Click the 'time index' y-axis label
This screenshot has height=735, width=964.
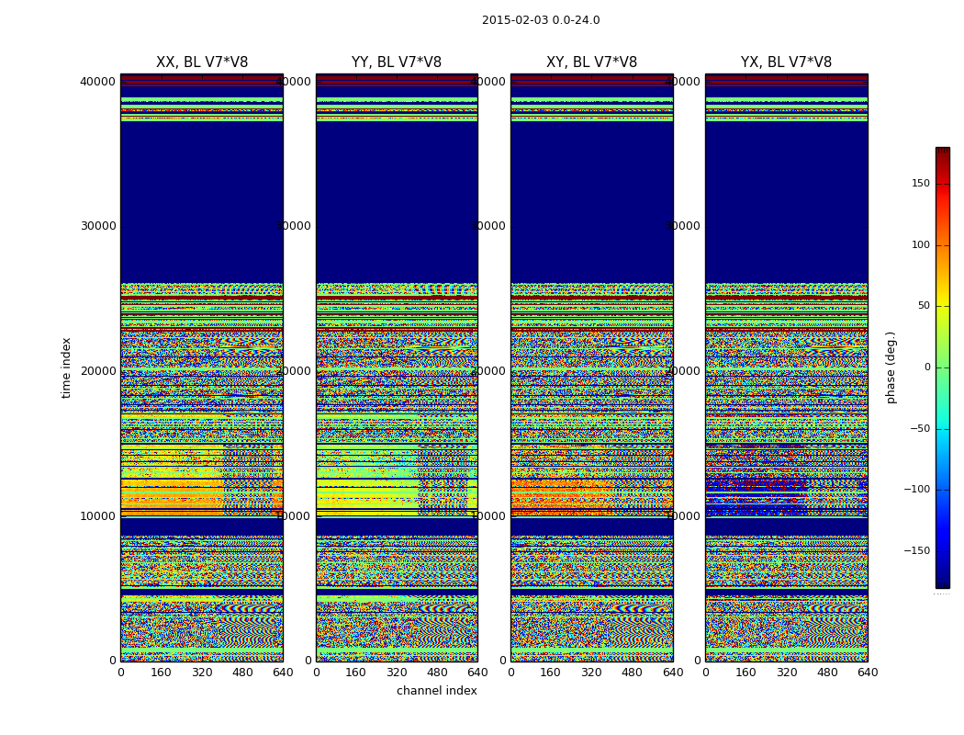[66, 367]
